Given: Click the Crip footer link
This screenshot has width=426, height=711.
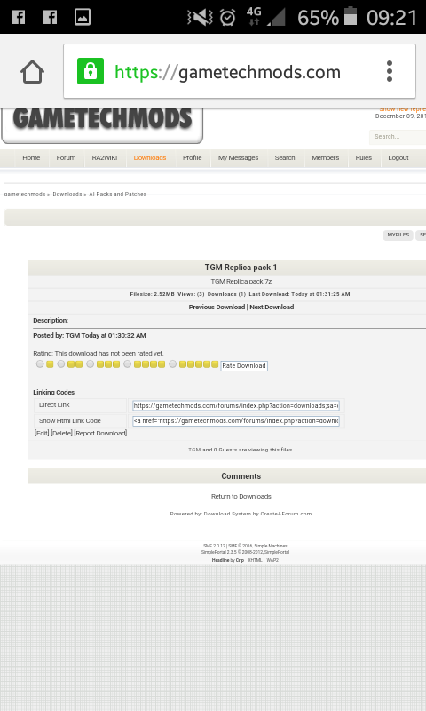Looking at the screenshot, I should click(x=240, y=561).
